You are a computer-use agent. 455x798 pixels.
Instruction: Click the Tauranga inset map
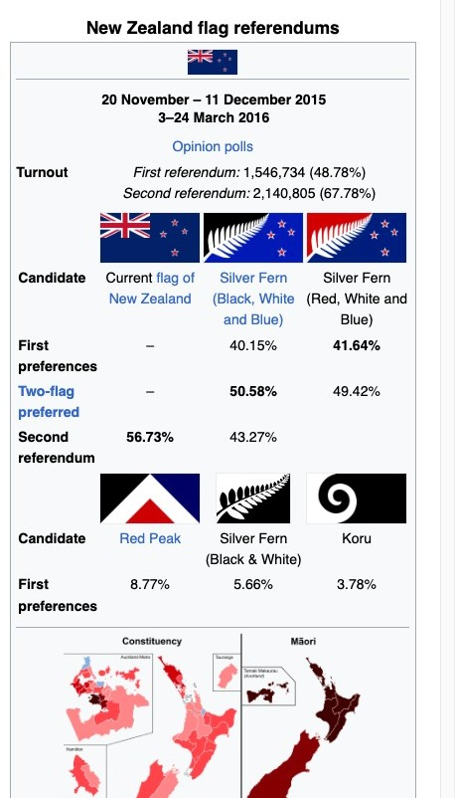(x=227, y=673)
